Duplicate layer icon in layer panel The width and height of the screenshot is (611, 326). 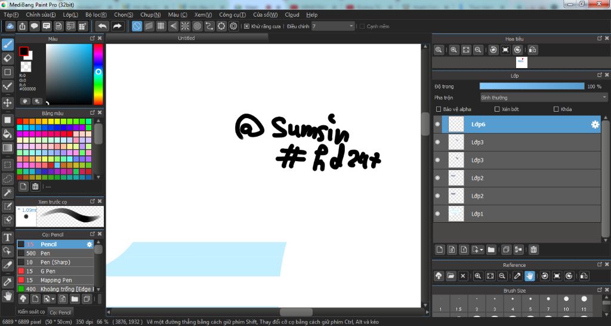(506, 250)
